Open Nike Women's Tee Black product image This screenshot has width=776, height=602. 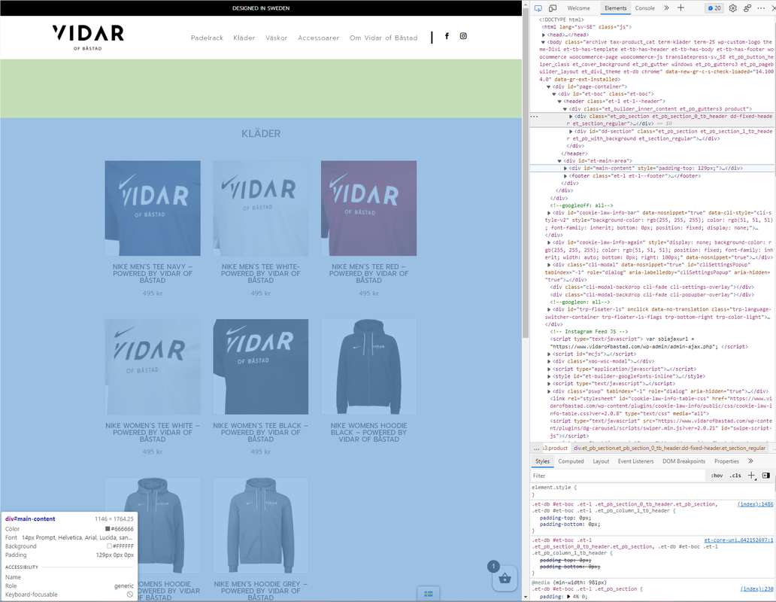click(261, 366)
